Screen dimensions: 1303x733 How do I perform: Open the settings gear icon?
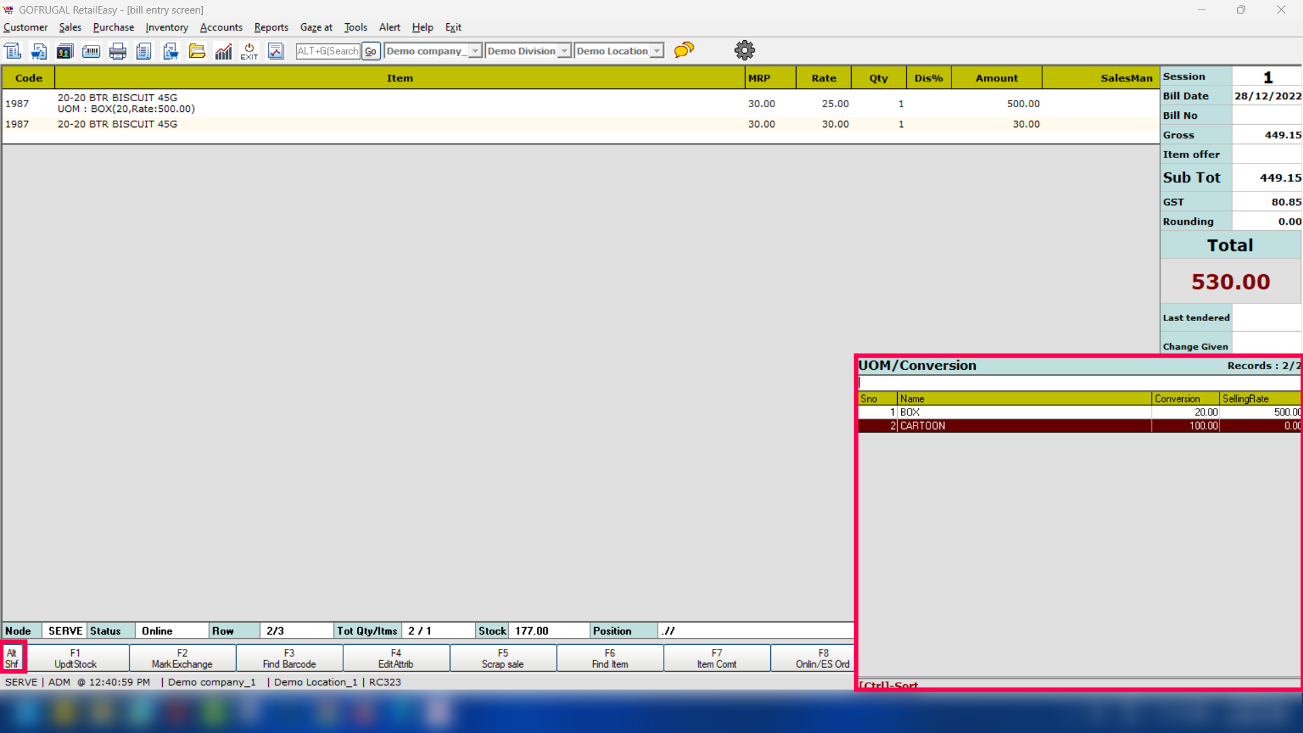[744, 50]
